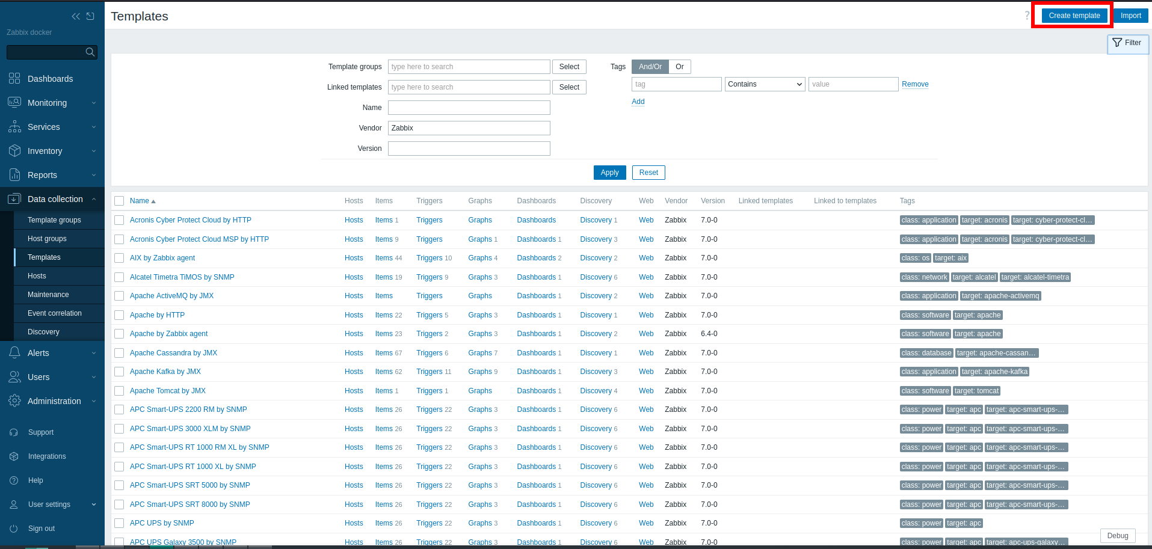Viewport: 1152px width, 549px height.
Task: Click the Add tag link
Action: (638, 102)
